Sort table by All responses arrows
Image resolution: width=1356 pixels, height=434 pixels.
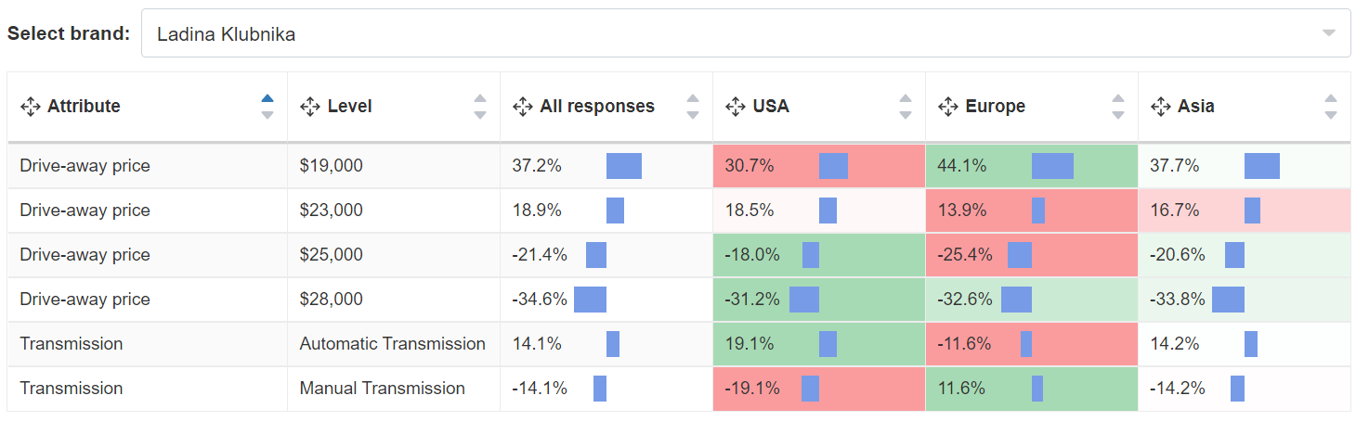[693, 107]
